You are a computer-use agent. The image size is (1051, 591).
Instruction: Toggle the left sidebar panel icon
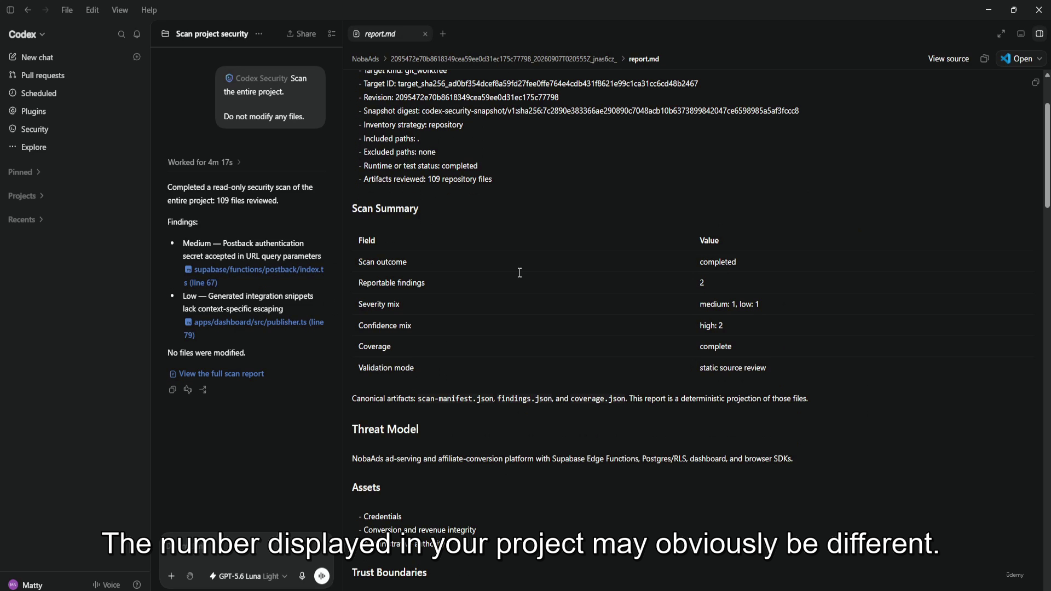coord(10,10)
